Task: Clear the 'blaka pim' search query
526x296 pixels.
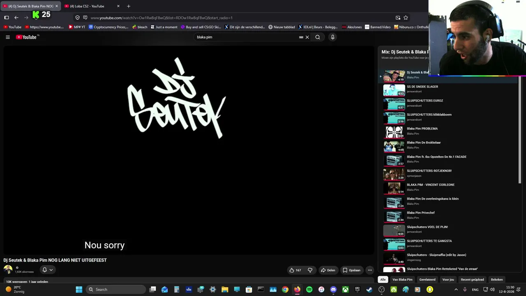Action: [307, 37]
